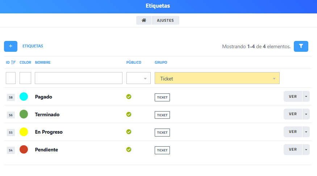Click the green public checkmark for Pagado
The height and width of the screenshot is (176, 317).
(129, 97)
